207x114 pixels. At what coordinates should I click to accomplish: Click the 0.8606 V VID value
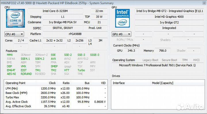pyautogui.click(x=100, y=102)
